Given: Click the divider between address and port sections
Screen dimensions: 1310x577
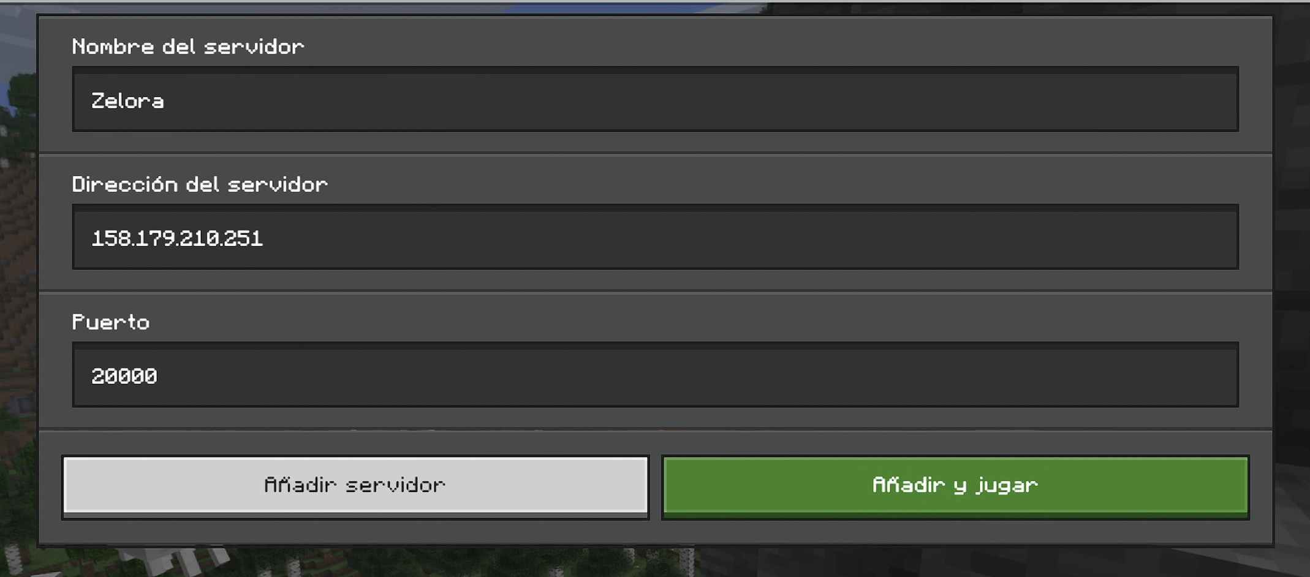Looking at the screenshot, I should (x=655, y=291).
